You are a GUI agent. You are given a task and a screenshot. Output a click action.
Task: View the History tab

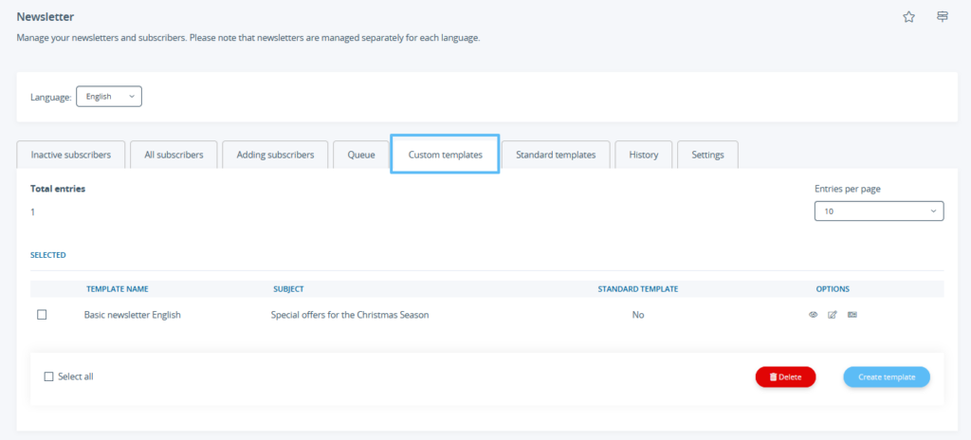coord(644,155)
